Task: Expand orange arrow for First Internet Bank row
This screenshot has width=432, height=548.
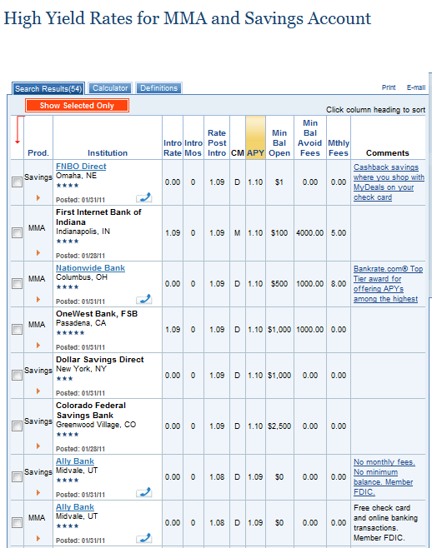Action: point(38,252)
